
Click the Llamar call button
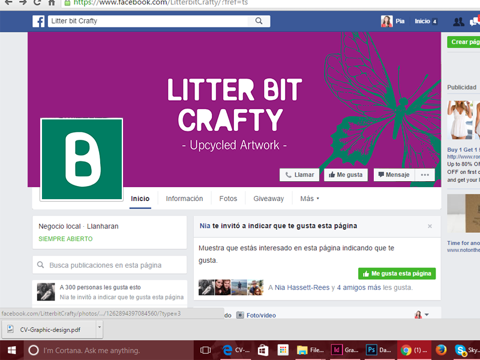tap(299, 175)
